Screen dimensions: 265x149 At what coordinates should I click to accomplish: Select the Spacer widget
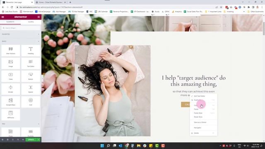click(31, 89)
